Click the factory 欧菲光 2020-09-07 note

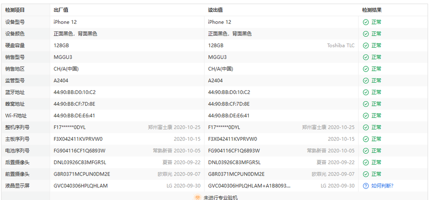(179, 174)
